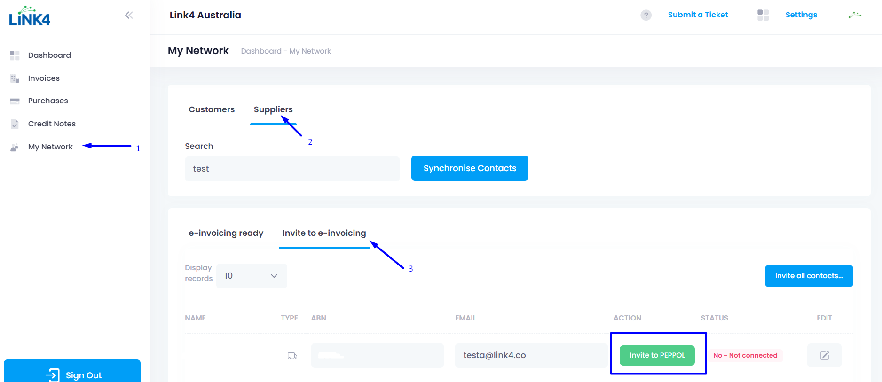
Task: Click the Dashboard sidebar icon
Action: pyautogui.click(x=15, y=55)
